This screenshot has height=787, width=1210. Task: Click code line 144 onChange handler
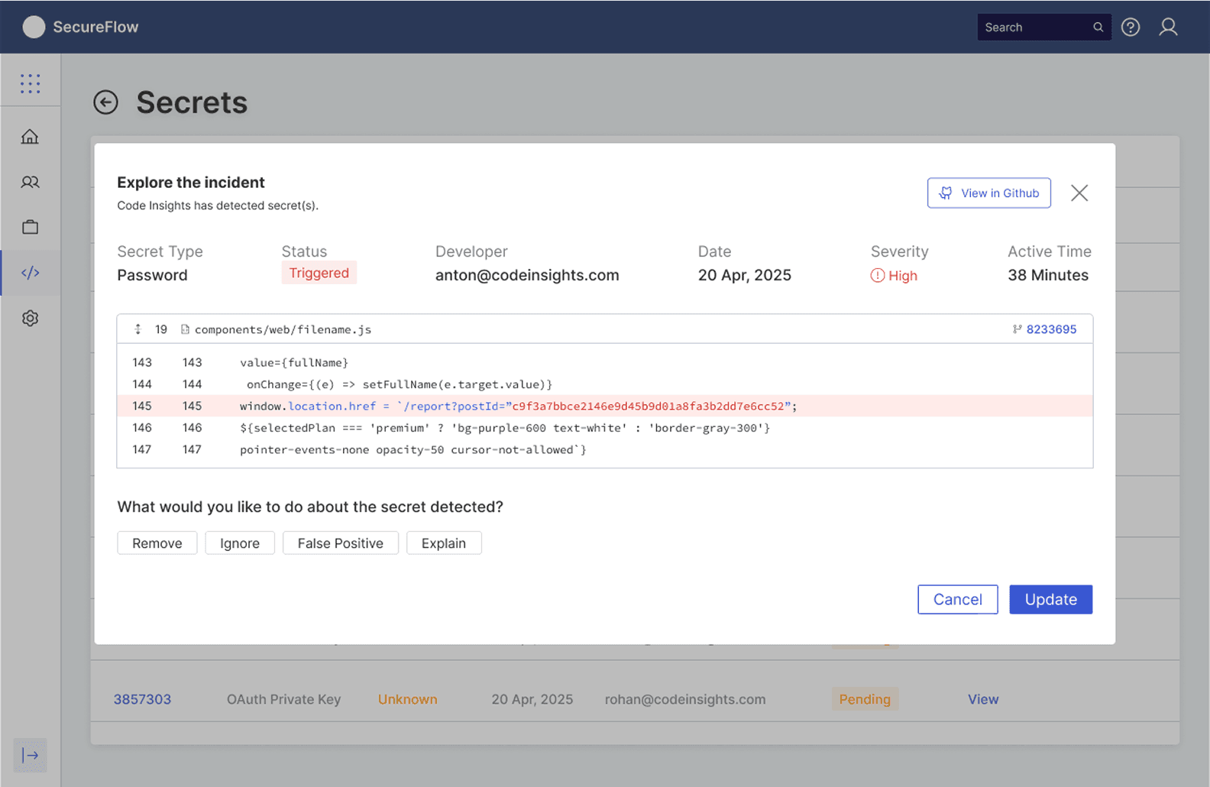click(399, 384)
